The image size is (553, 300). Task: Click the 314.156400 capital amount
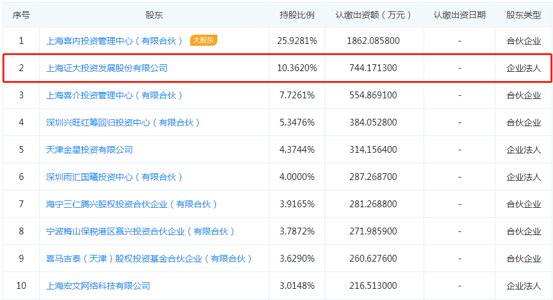(x=373, y=150)
